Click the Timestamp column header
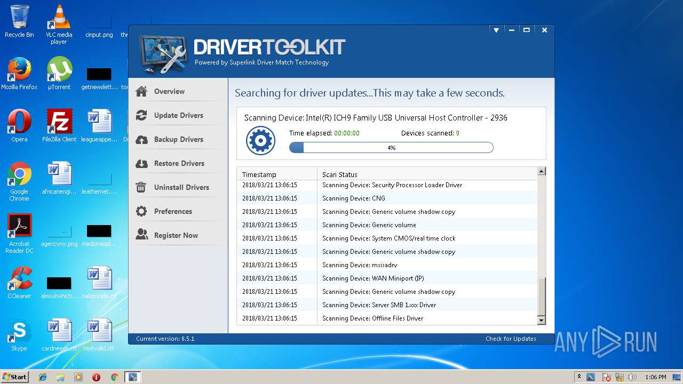This screenshot has width=683, height=384. pyautogui.click(x=277, y=174)
